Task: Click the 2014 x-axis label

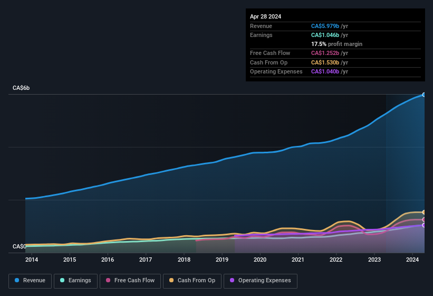Action: 32,260
